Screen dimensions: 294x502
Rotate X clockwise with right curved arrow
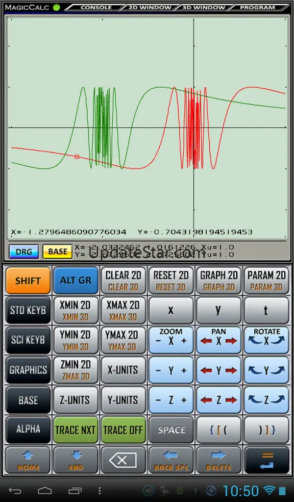click(x=278, y=341)
